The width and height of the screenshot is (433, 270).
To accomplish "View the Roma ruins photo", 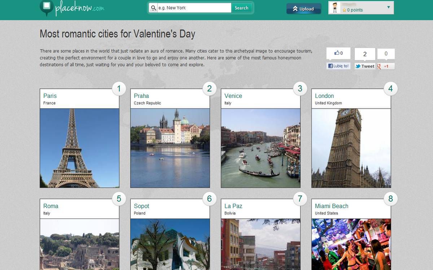I will point(79,244).
